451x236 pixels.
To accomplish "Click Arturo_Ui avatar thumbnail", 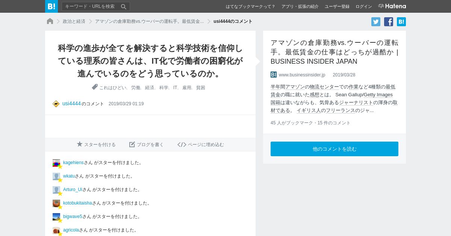I will 56,190.
